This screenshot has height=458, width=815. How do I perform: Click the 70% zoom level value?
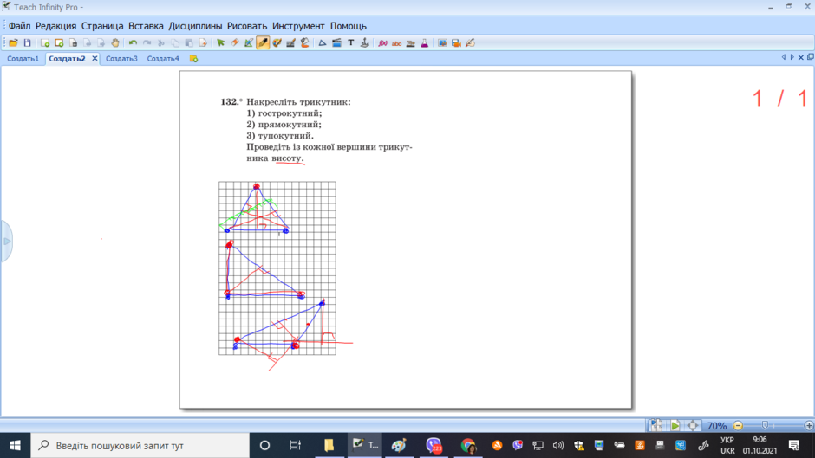point(717,426)
